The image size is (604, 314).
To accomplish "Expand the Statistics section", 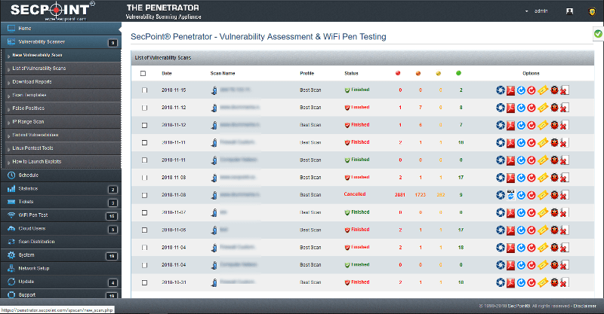I will 61,189.
